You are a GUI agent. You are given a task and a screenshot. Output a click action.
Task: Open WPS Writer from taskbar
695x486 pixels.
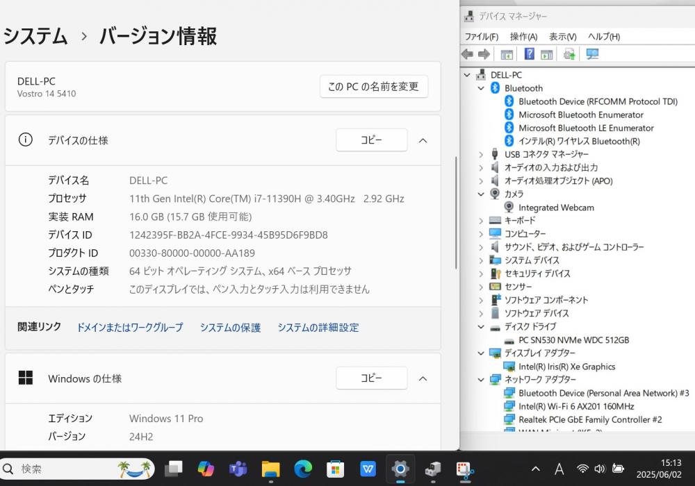[x=368, y=469]
